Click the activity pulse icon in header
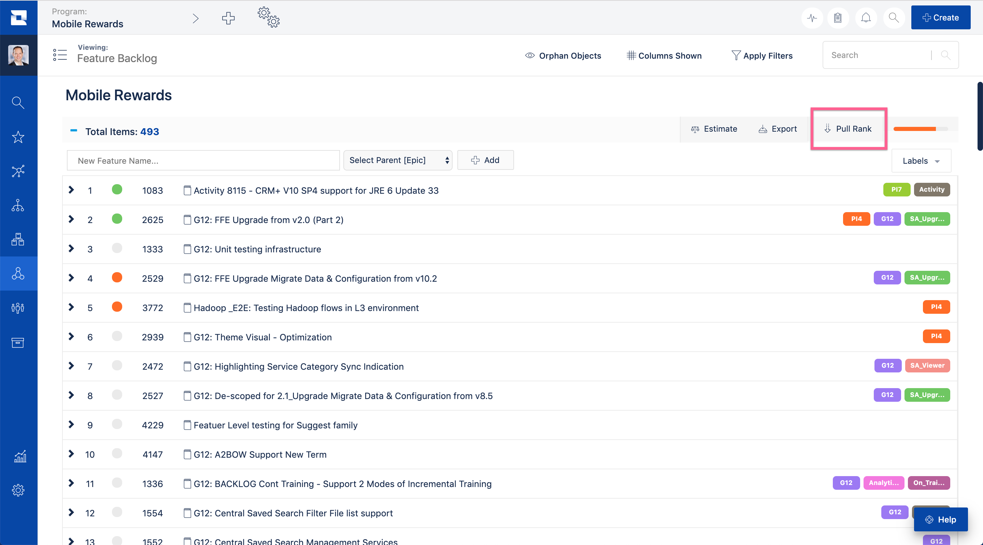This screenshot has width=983, height=545. pos(812,18)
